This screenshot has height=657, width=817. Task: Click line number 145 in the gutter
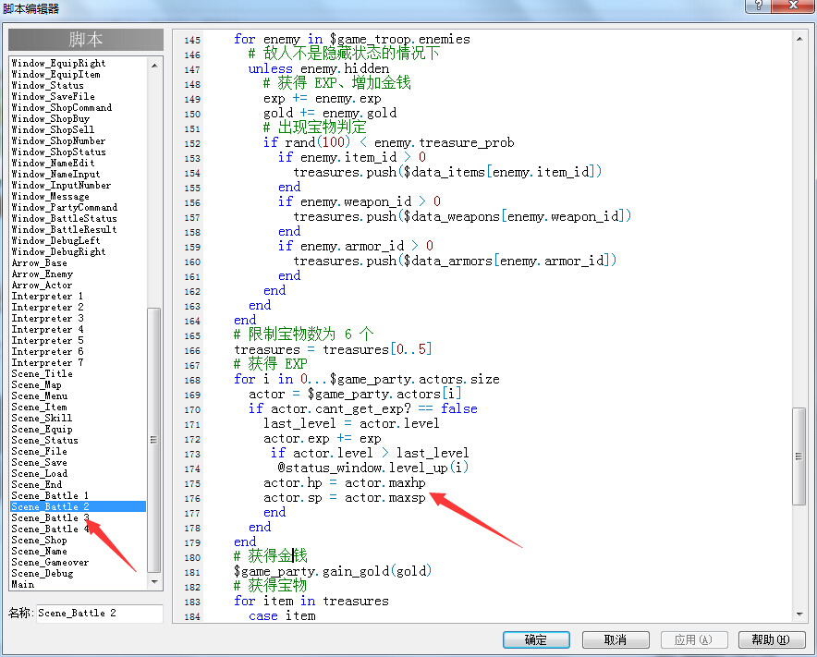[192, 40]
